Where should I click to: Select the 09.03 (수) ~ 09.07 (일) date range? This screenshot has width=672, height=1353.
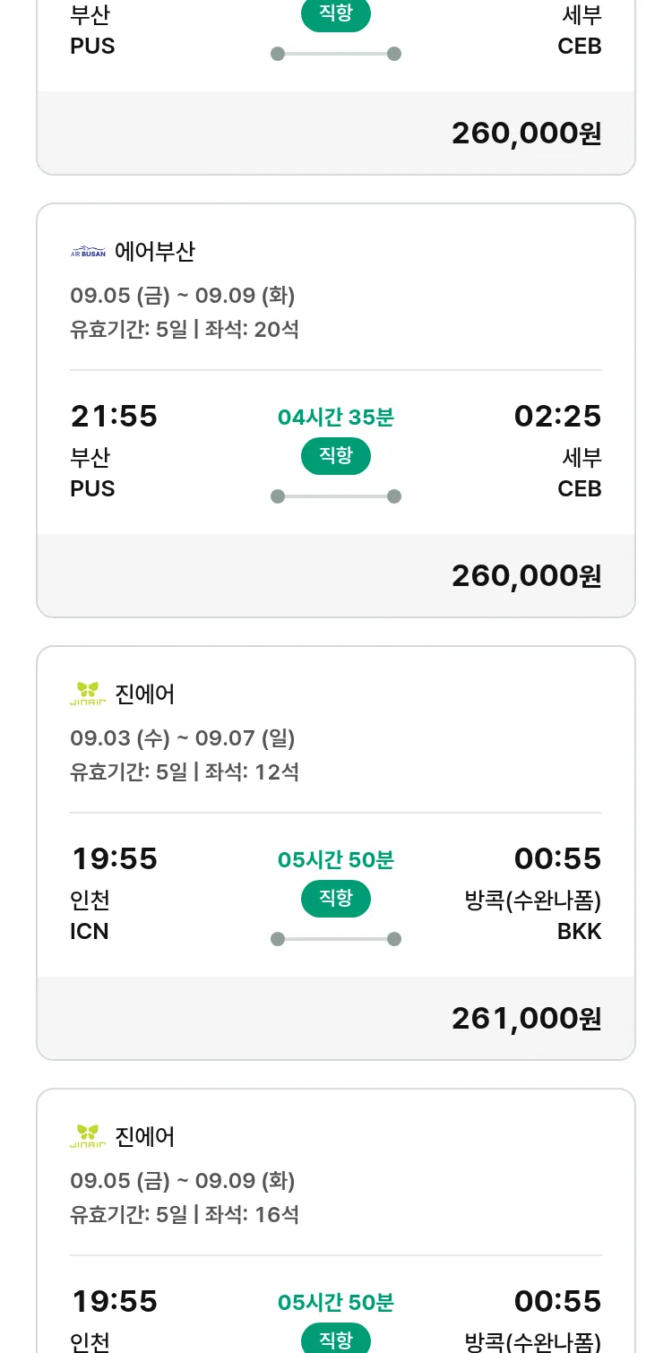point(183,738)
